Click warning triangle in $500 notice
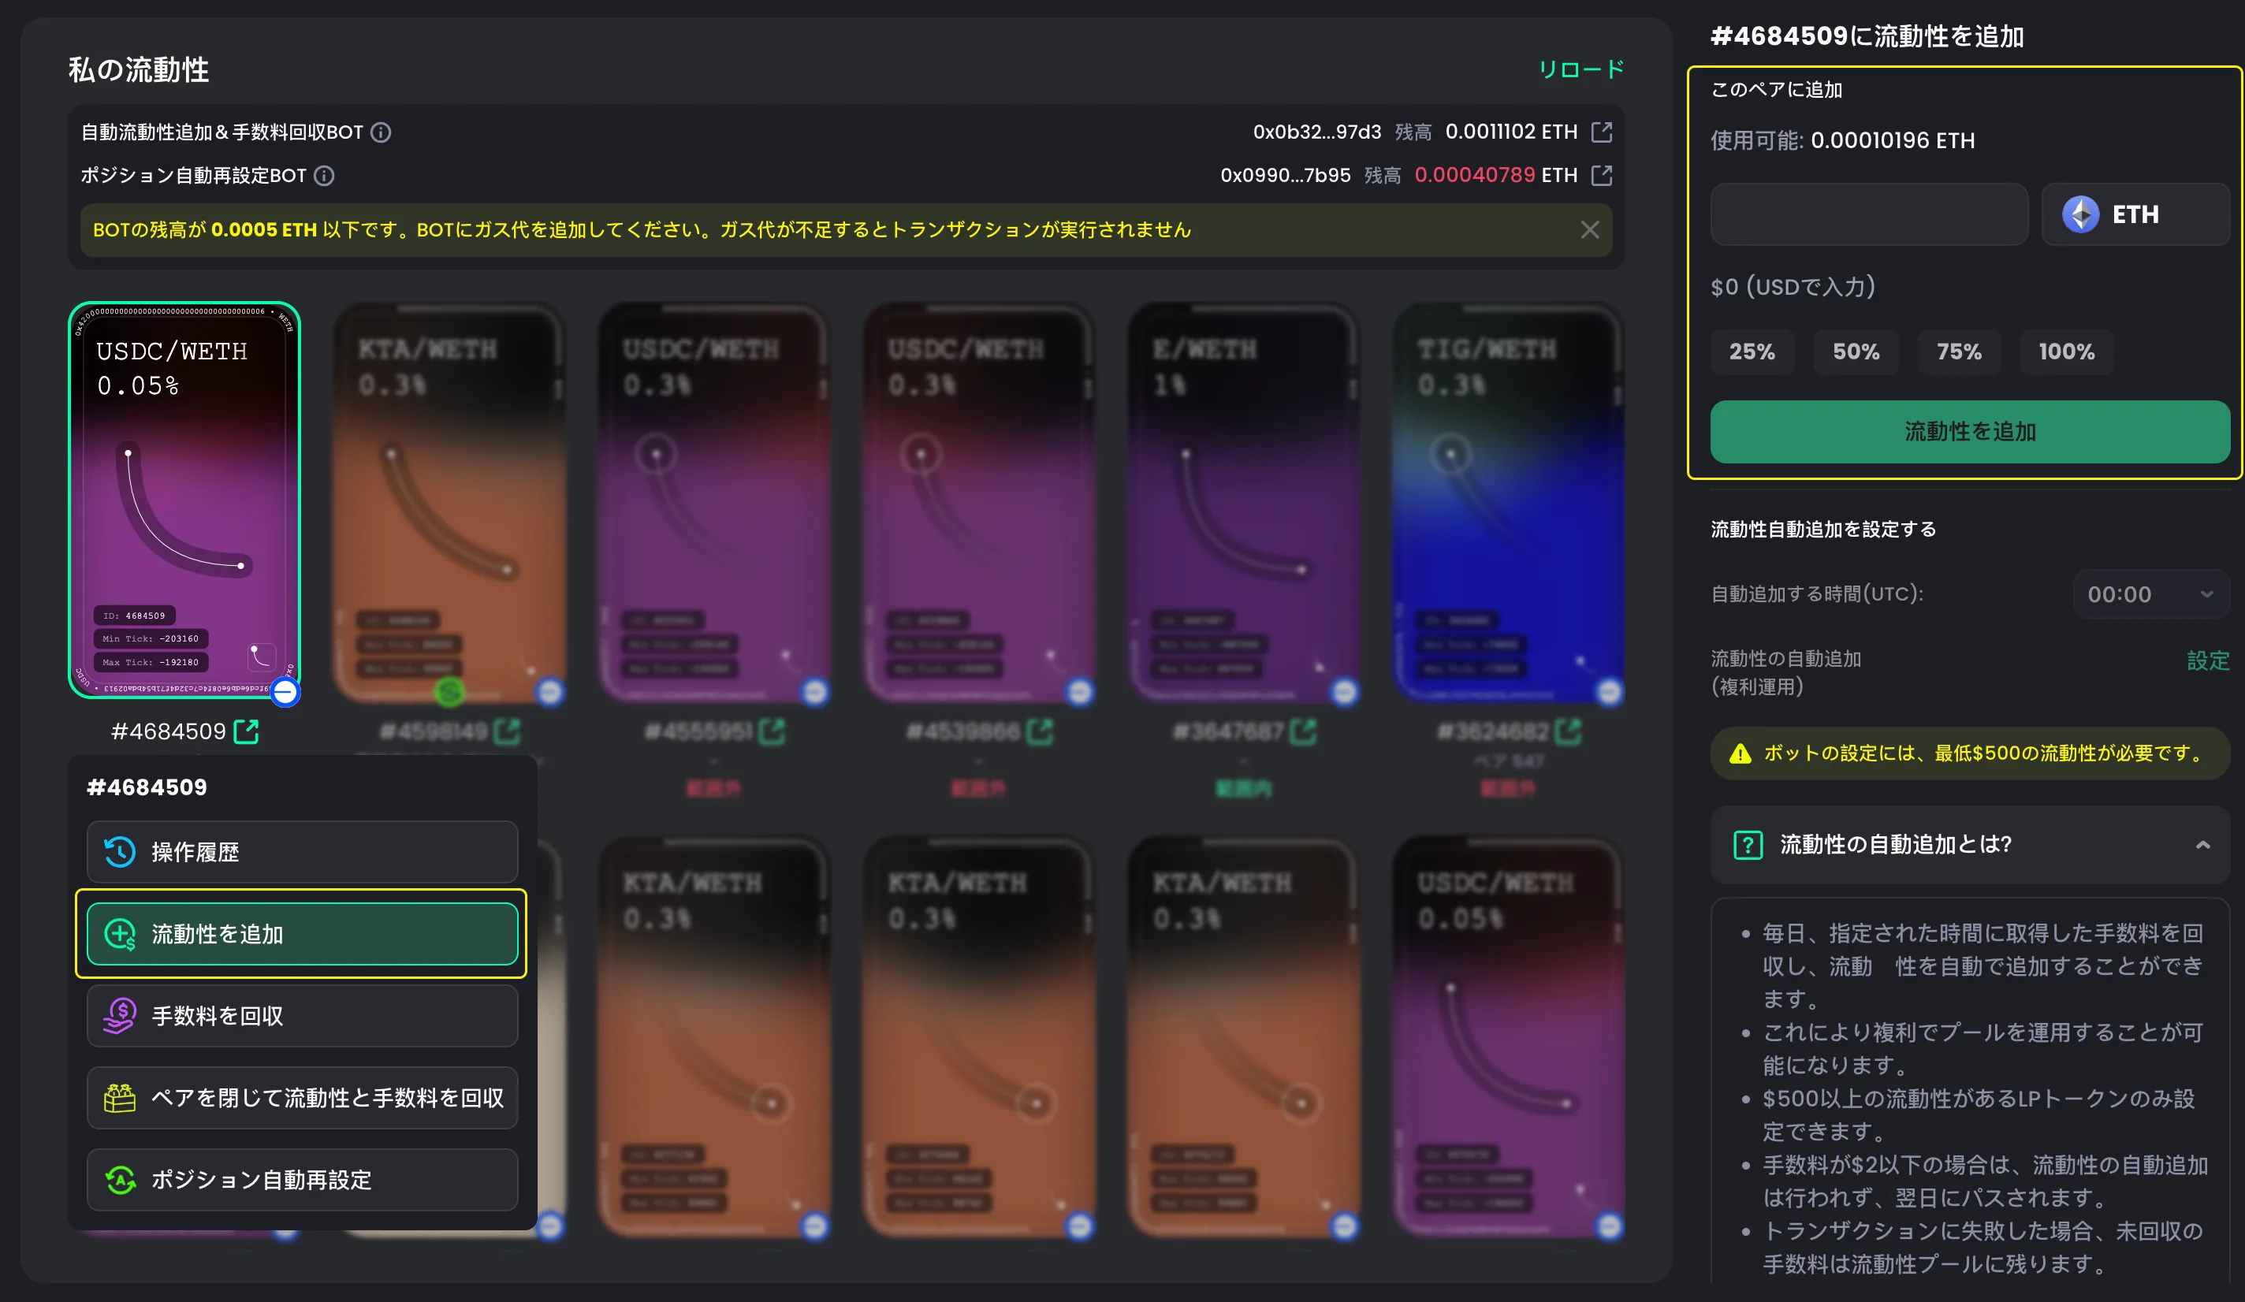Screen dimensions: 2245x1302 tap(1740, 753)
